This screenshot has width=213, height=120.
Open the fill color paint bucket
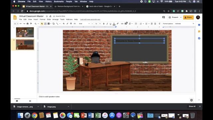click(64, 24)
